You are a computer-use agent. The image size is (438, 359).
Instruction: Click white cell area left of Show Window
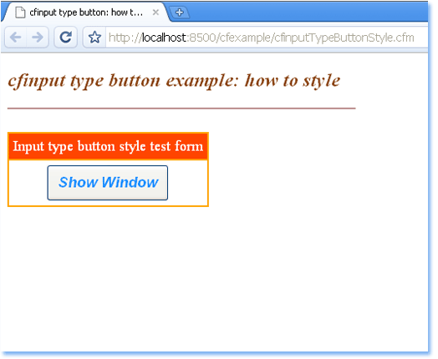point(28,183)
